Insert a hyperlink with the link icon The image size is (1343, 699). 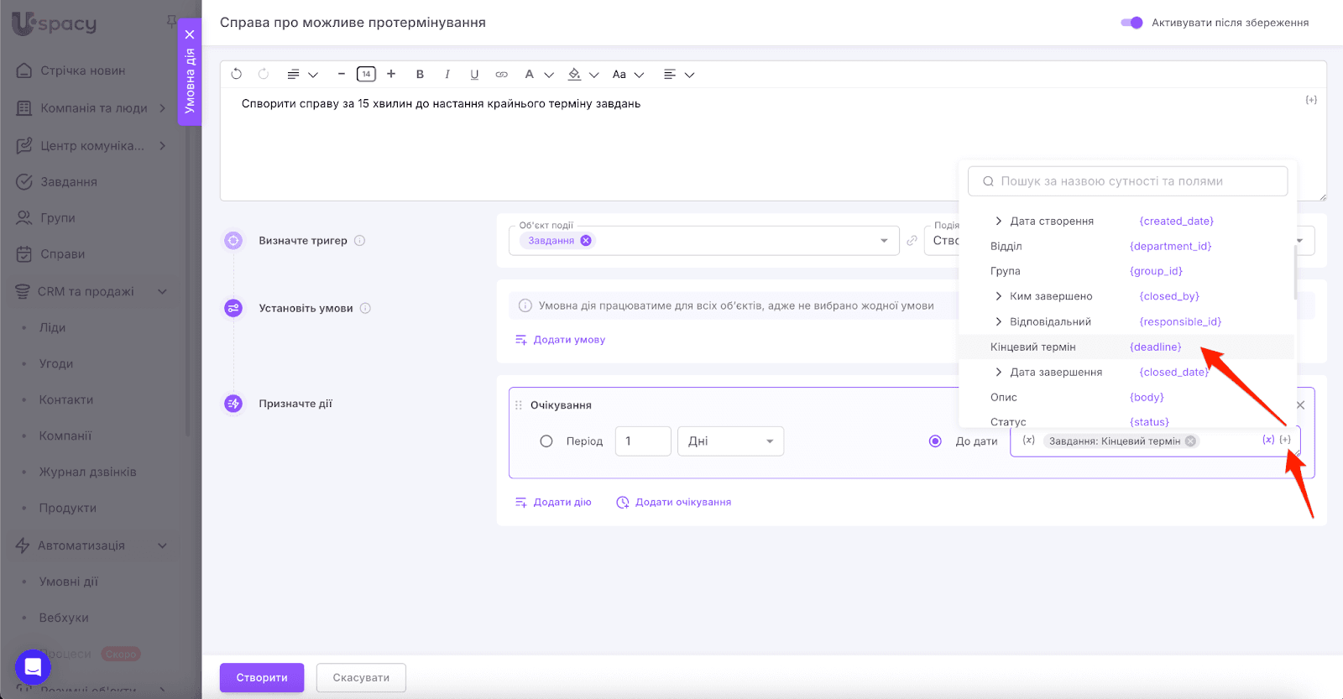coord(501,74)
